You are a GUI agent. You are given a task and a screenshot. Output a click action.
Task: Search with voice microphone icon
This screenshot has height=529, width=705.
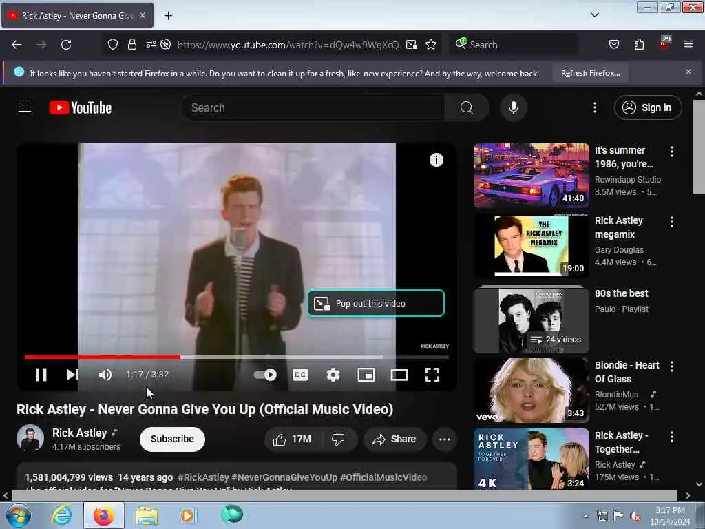[514, 107]
